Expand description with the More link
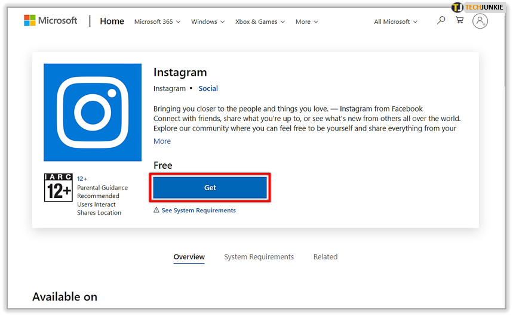This screenshot has height=316, width=513. pyautogui.click(x=162, y=141)
